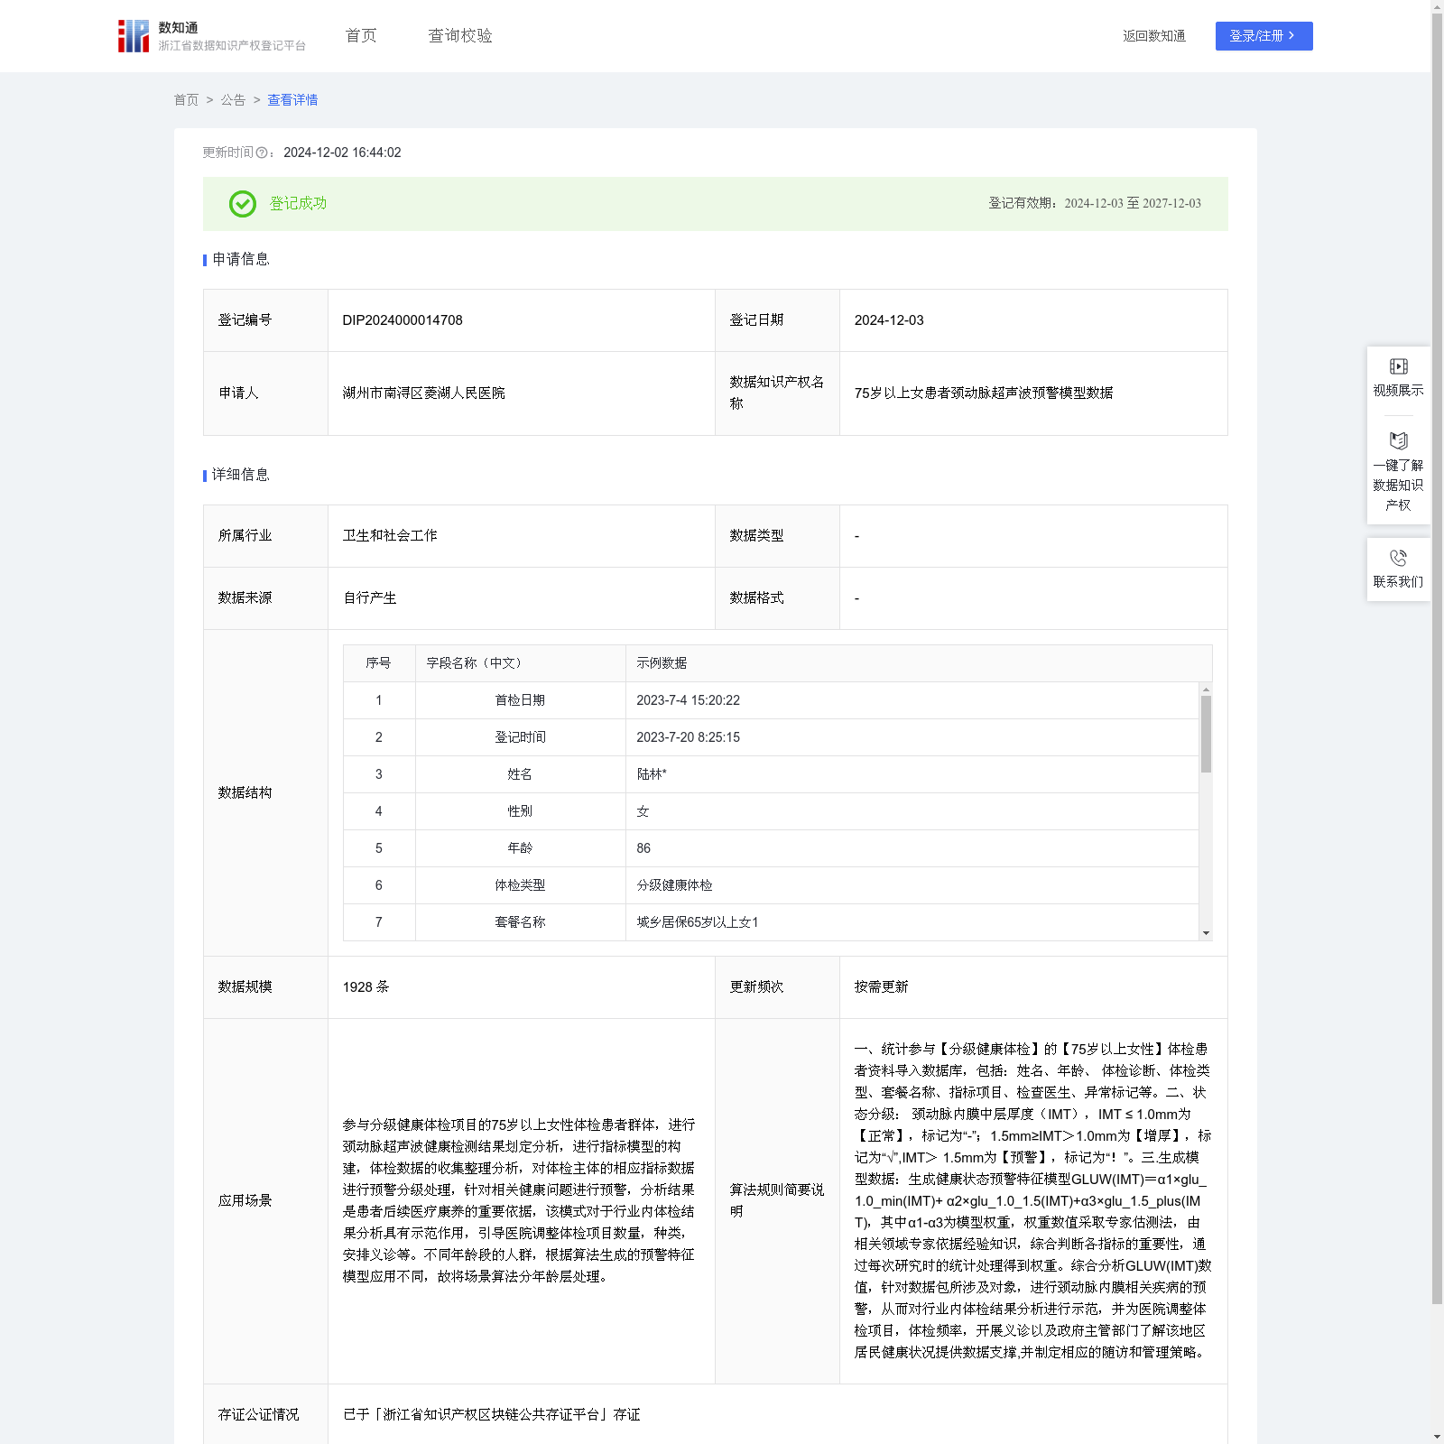Image resolution: width=1444 pixels, height=1444 pixels.
Task: Click 查看详情 in the breadcrumb
Action: click(292, 100)
